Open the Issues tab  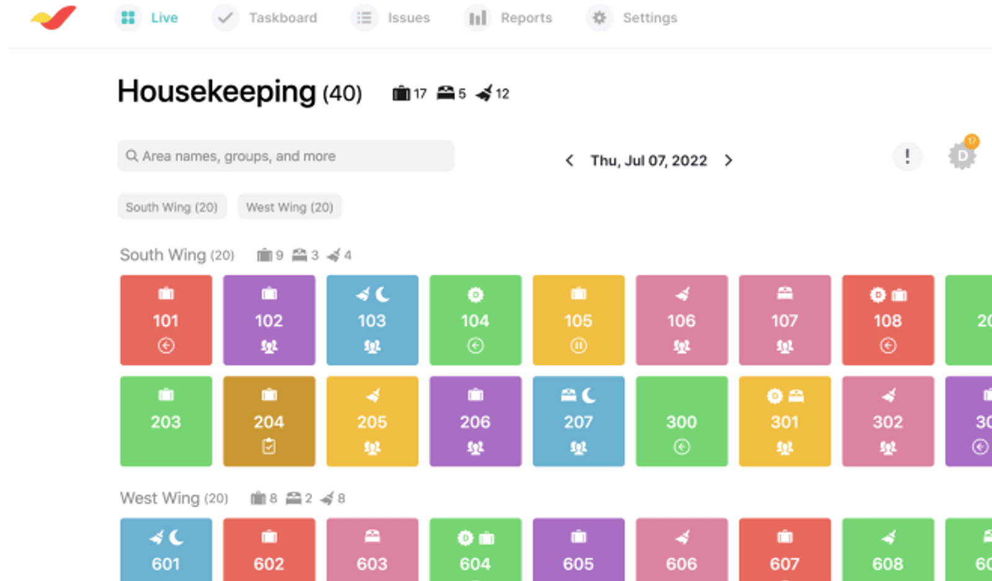[391, 18]
